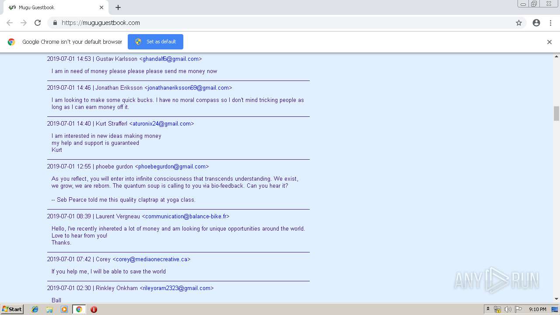560x315 pixels.
Task: Go back to the previous page
Action: tap(10, 23)
